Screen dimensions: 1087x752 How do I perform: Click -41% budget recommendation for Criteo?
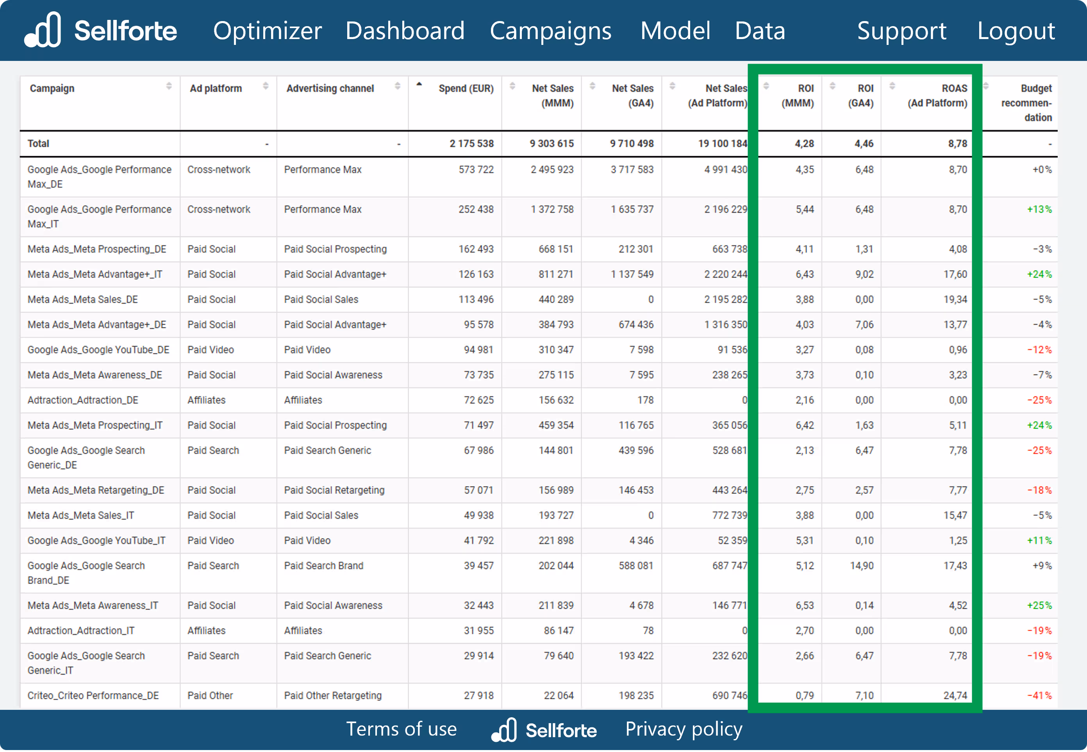click(x=1039, y=696)
